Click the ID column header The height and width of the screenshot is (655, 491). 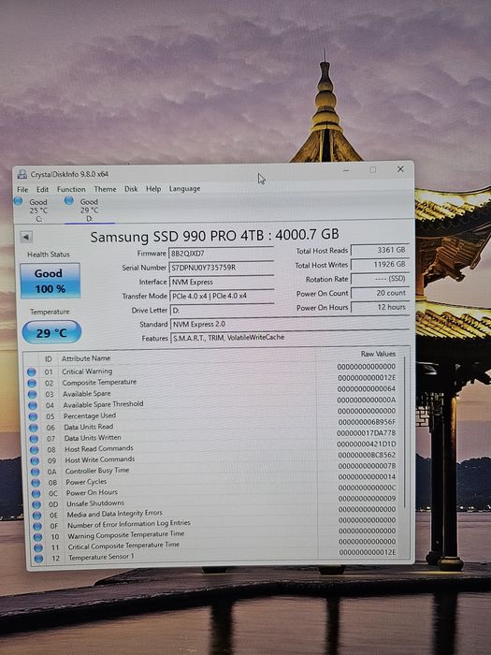(49, 359)
